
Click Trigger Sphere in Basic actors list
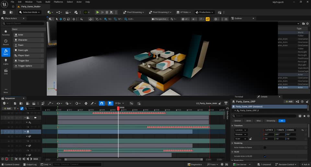point(29,66)
